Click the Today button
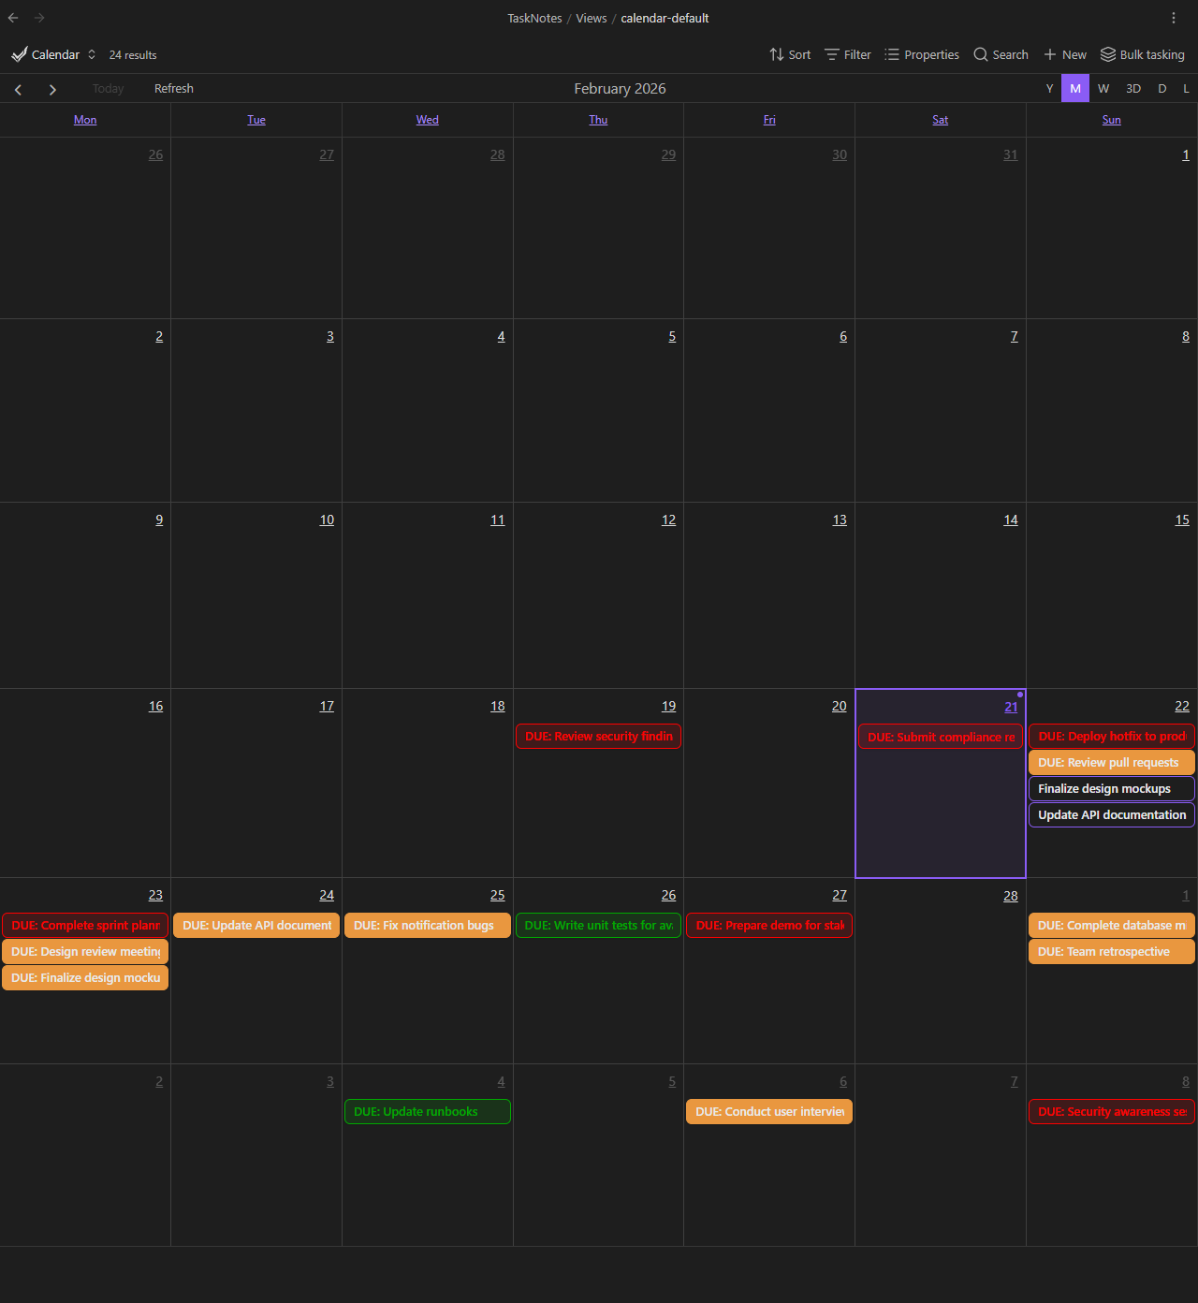This screenshot has width=1198, height=1303. tap(108, 88)
